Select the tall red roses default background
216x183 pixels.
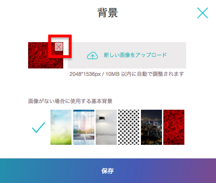tap(174, 127)
